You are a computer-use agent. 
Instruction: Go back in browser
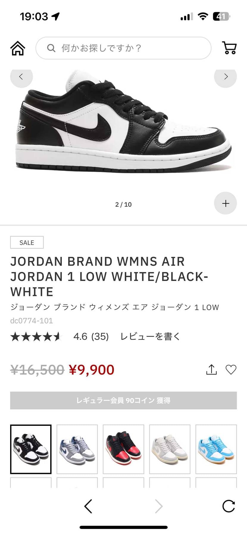coord(88,506)
